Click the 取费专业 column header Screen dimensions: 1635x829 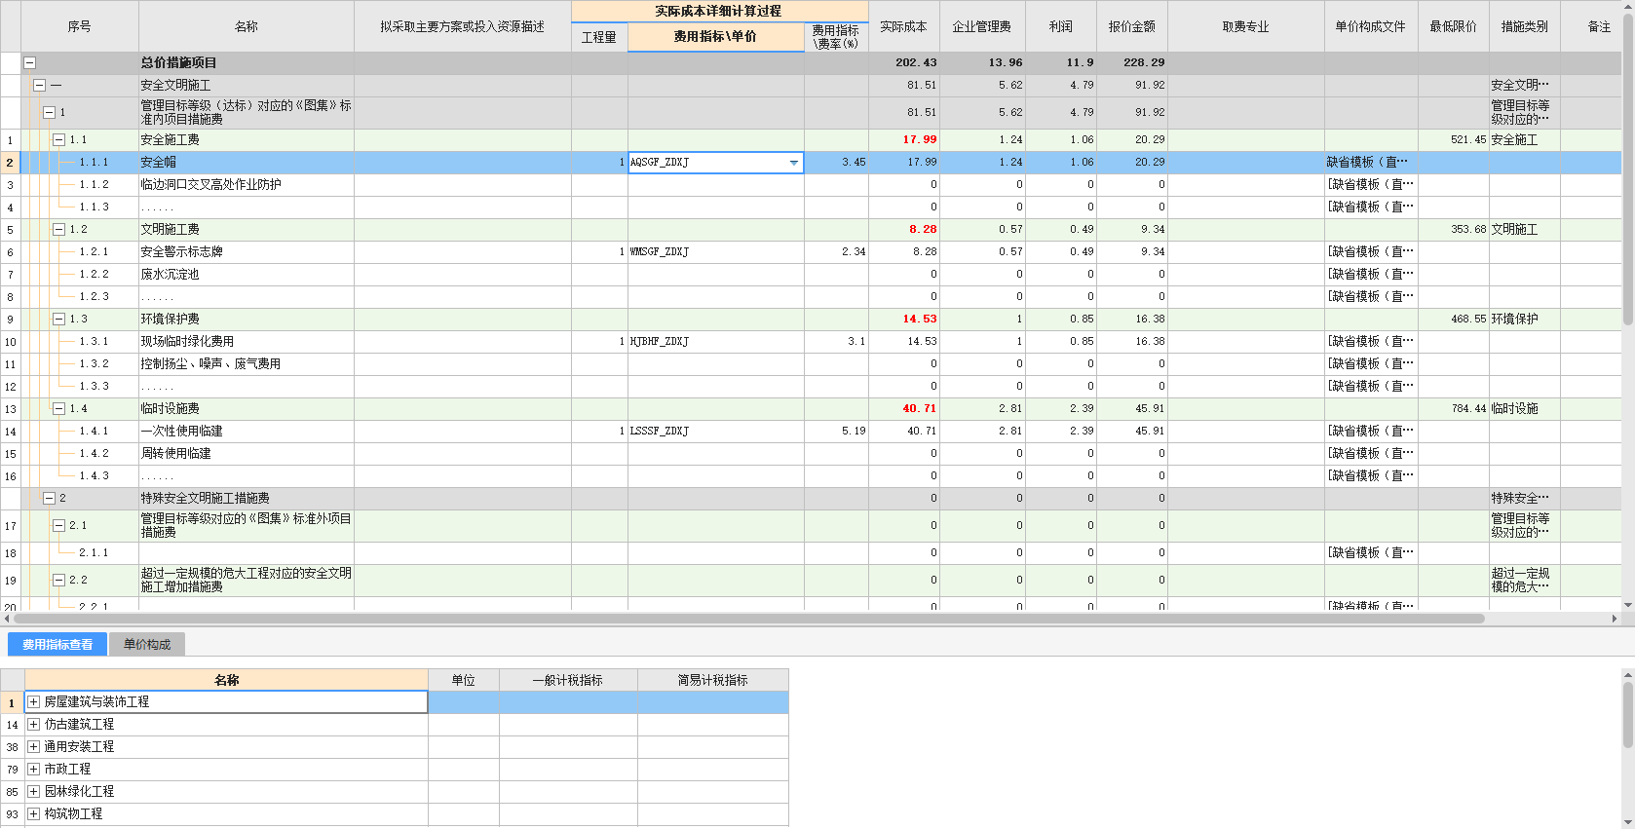click(x=1246, y=26)
